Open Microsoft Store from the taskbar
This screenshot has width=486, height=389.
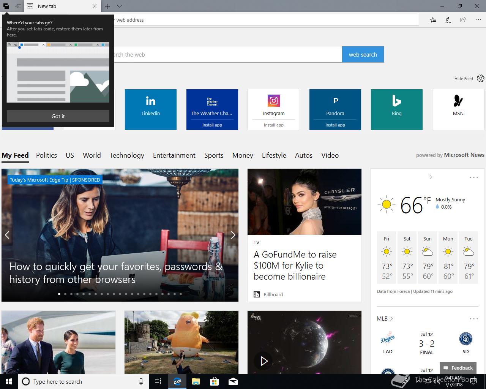click(x=214, y=381)
